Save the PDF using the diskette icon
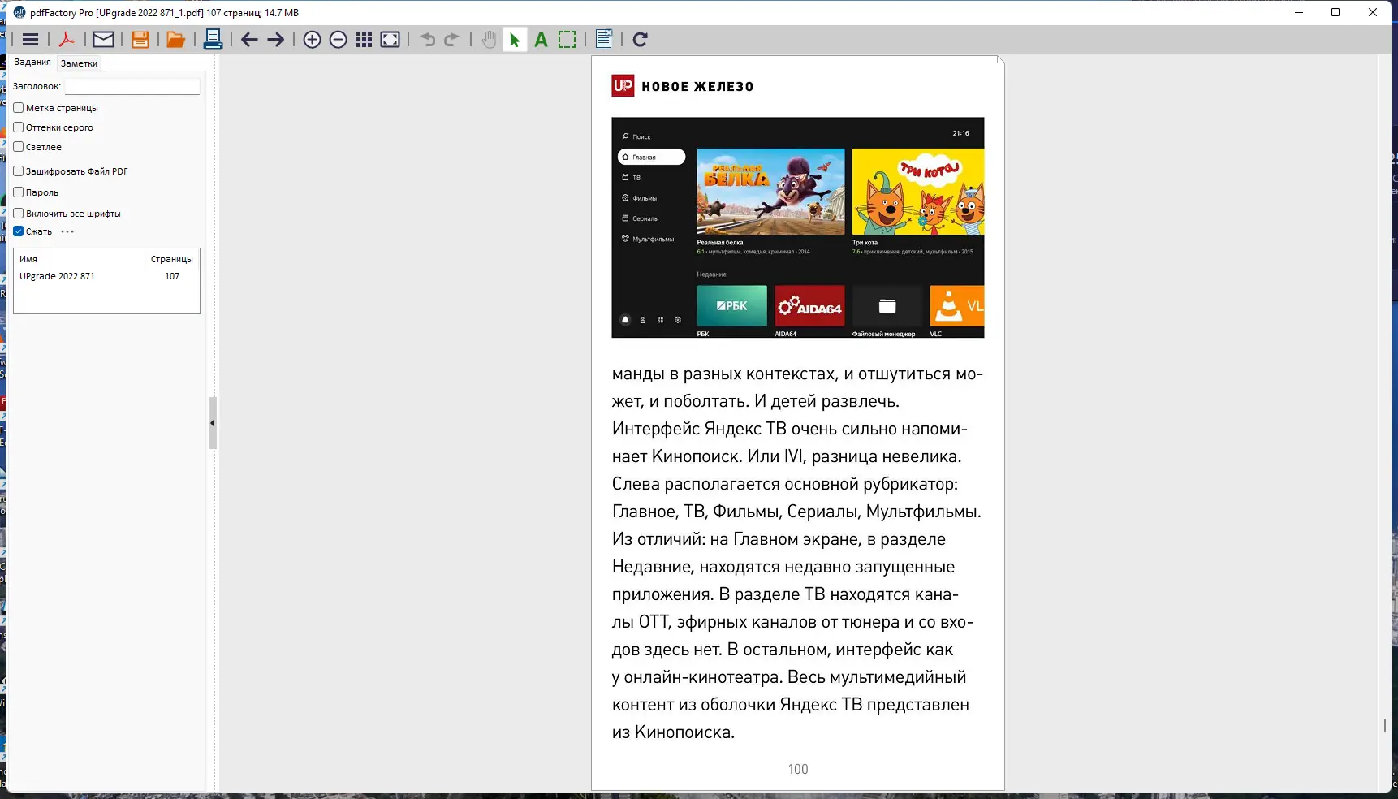1398x799 pixels. point(140,39)
